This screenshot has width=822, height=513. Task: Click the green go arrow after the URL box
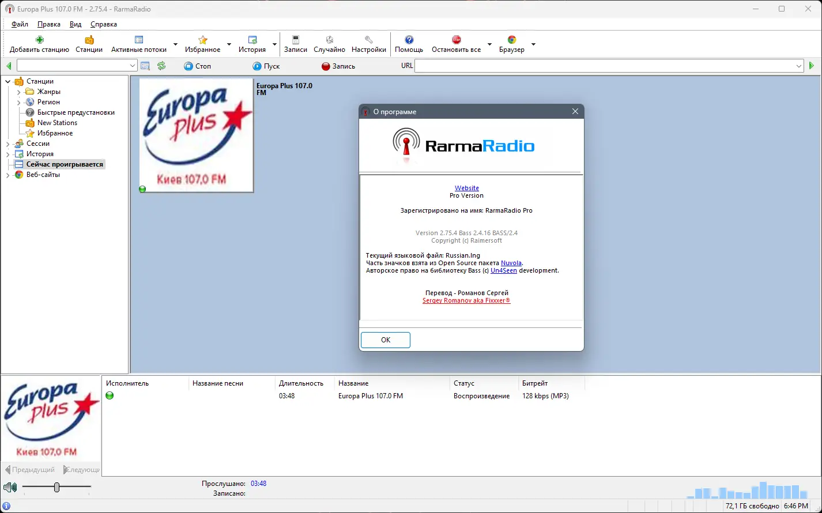click(812, 66)
